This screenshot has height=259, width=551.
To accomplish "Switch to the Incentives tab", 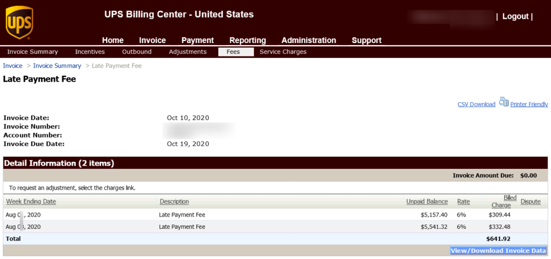I will (90, 52).
